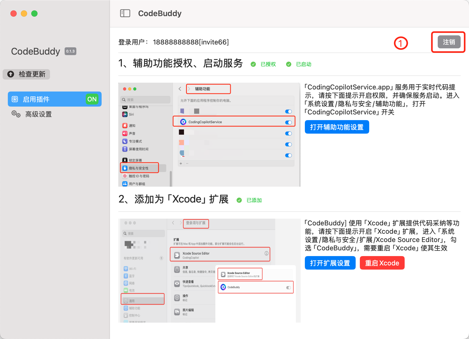Click the CodingCopilotService app icon in screenshot

pyautogui.click(x=183, y=122)
